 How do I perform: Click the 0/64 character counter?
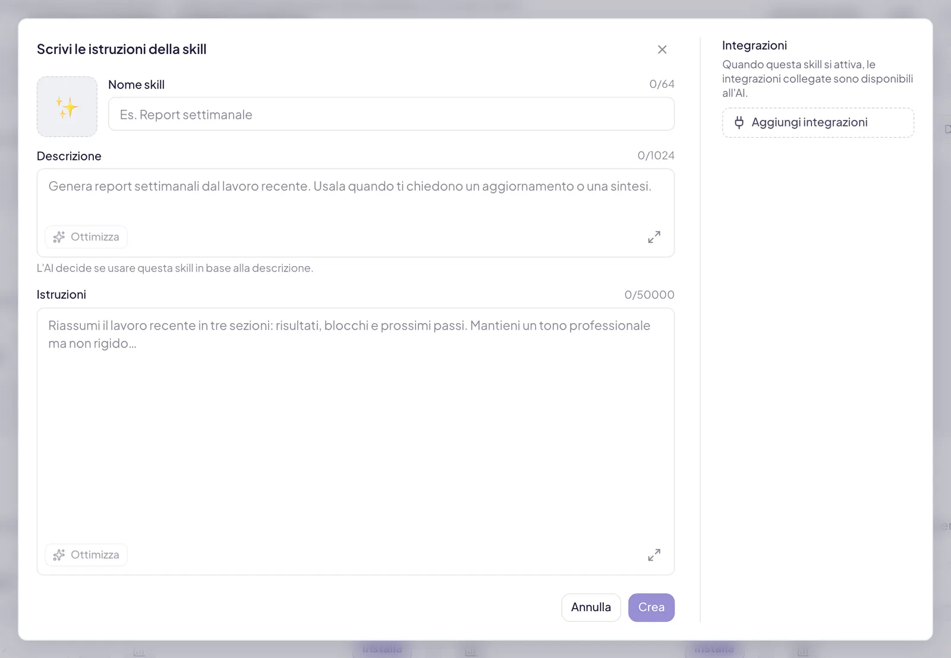[662, 84]
